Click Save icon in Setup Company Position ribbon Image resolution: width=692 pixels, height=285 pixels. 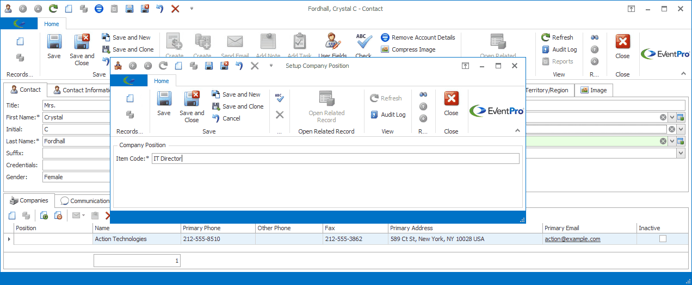pos(164,103)
